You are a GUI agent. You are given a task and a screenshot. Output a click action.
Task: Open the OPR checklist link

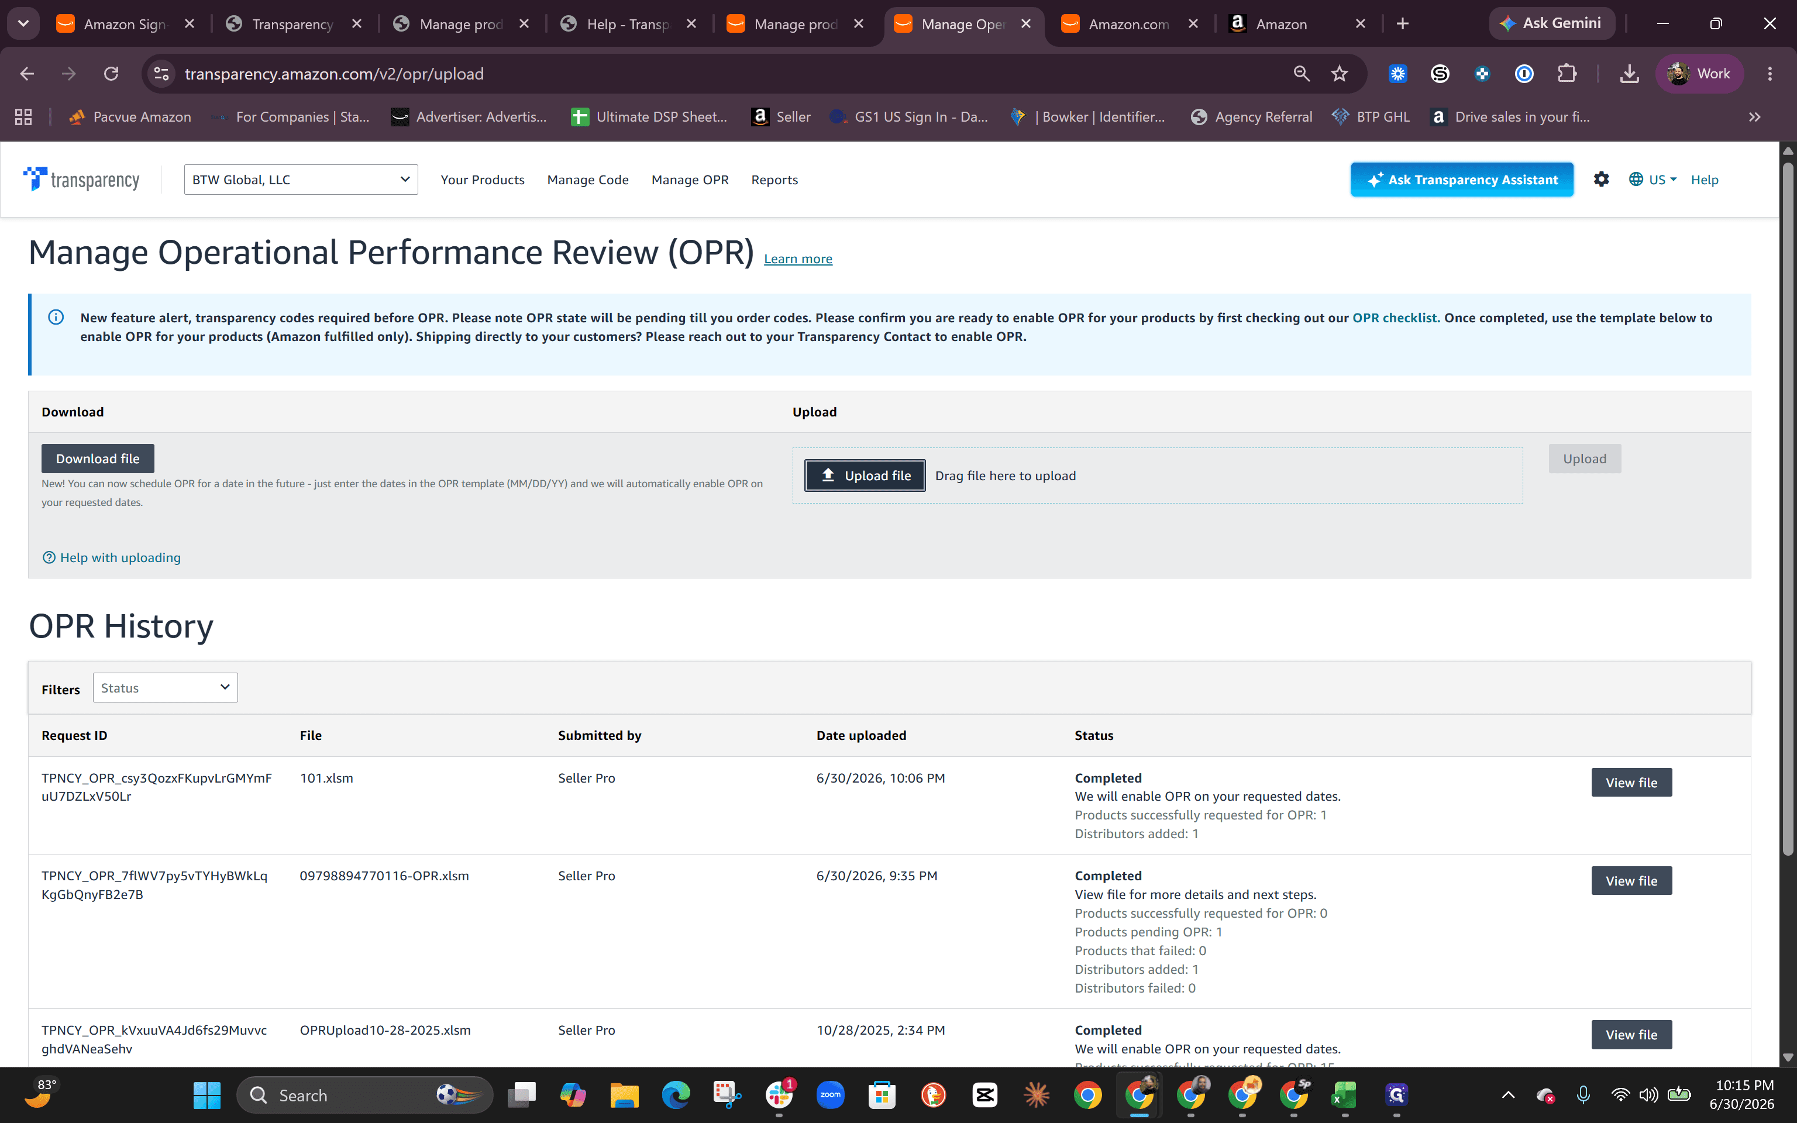coord(1395,317)
